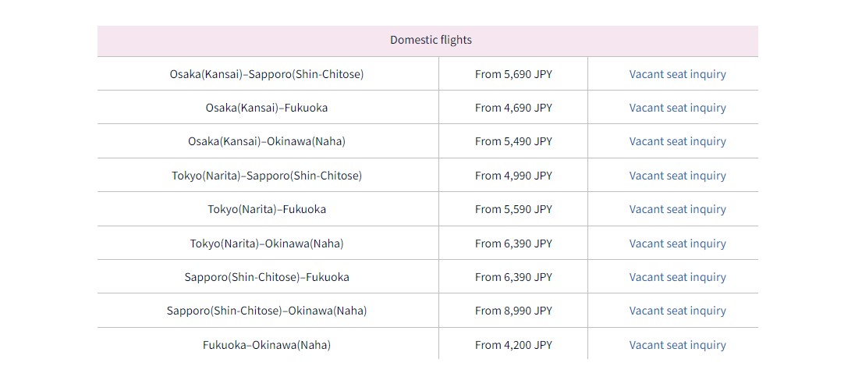This screenshot has width=855, height=384.
Task: Click the From 5,590 JPY fare
Action: tap(513, 209)
